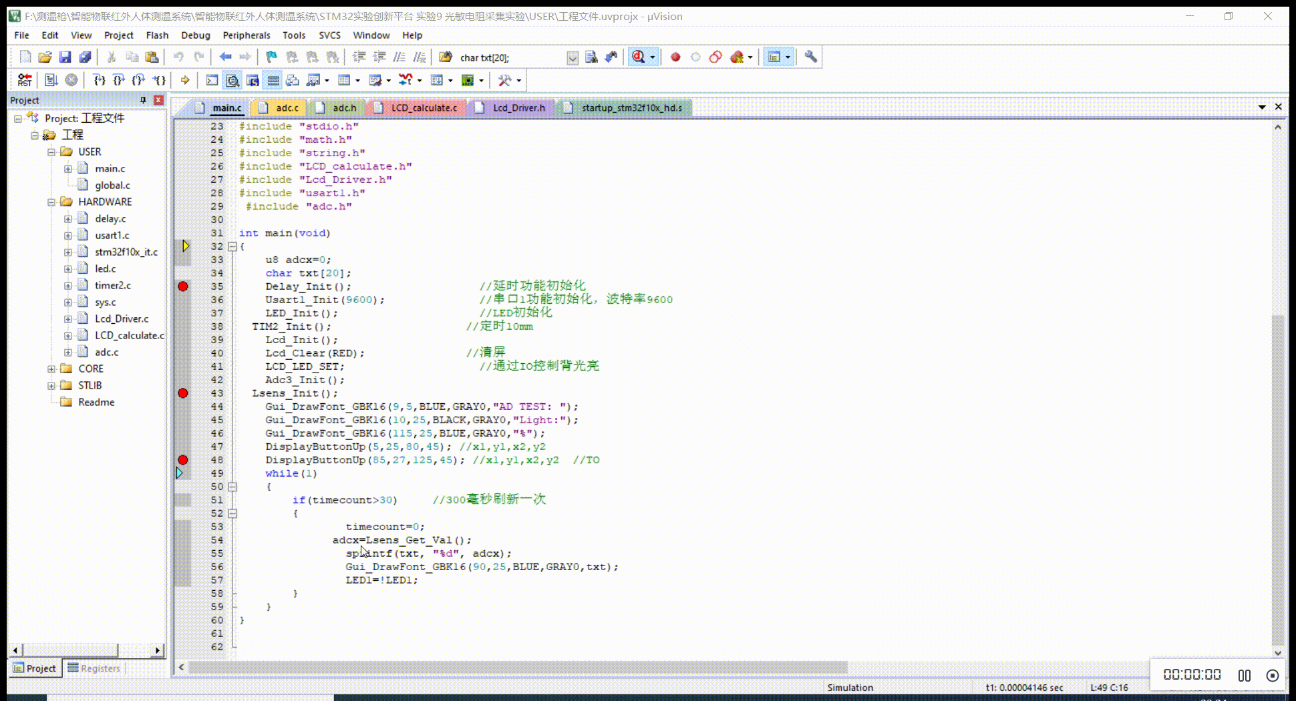
Task: Comment out the selection with the toolbar icon
Action: [399, 57]
